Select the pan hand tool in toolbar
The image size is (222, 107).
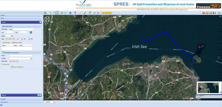click(x=57, y=13)
